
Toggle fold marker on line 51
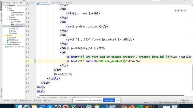pos(36,22)
